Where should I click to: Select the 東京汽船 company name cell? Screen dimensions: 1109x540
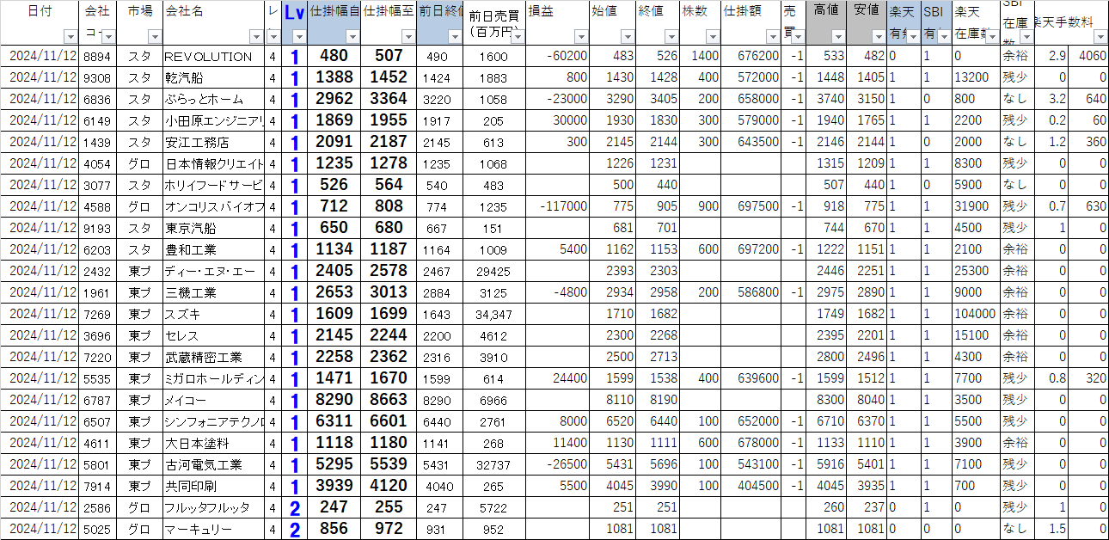(x=214, y=228)
